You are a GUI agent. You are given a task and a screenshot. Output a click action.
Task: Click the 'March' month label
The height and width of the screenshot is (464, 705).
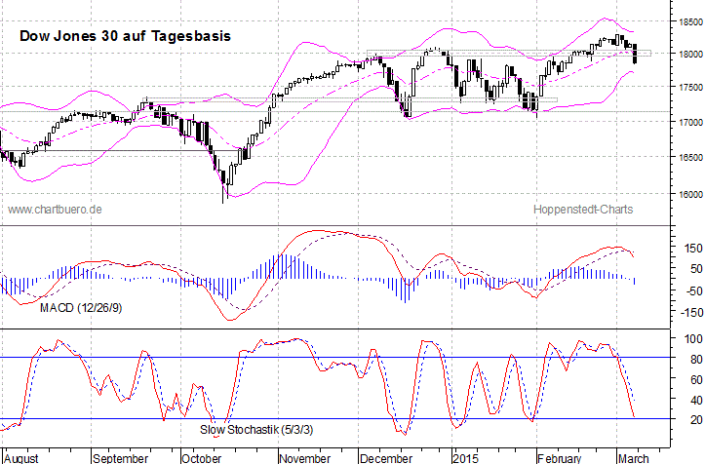pyautogui.click(x=633, y=458)
